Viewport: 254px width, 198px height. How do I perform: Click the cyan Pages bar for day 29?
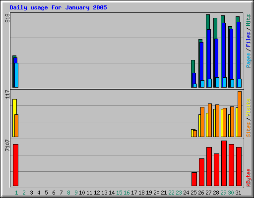[225, 82]
